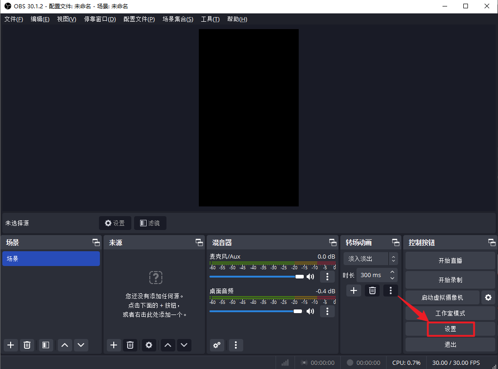
Task: Delete the selected scene with trash icon
Action: click(x=27, y=345)
